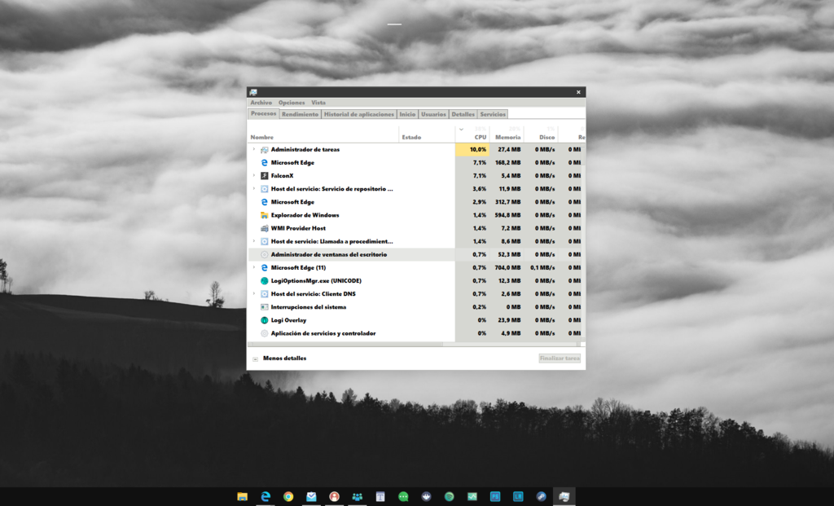Screen dimensions: 834x506
Task: Select the Interrupciones del sistema row
Action: (x=308, y=307)
